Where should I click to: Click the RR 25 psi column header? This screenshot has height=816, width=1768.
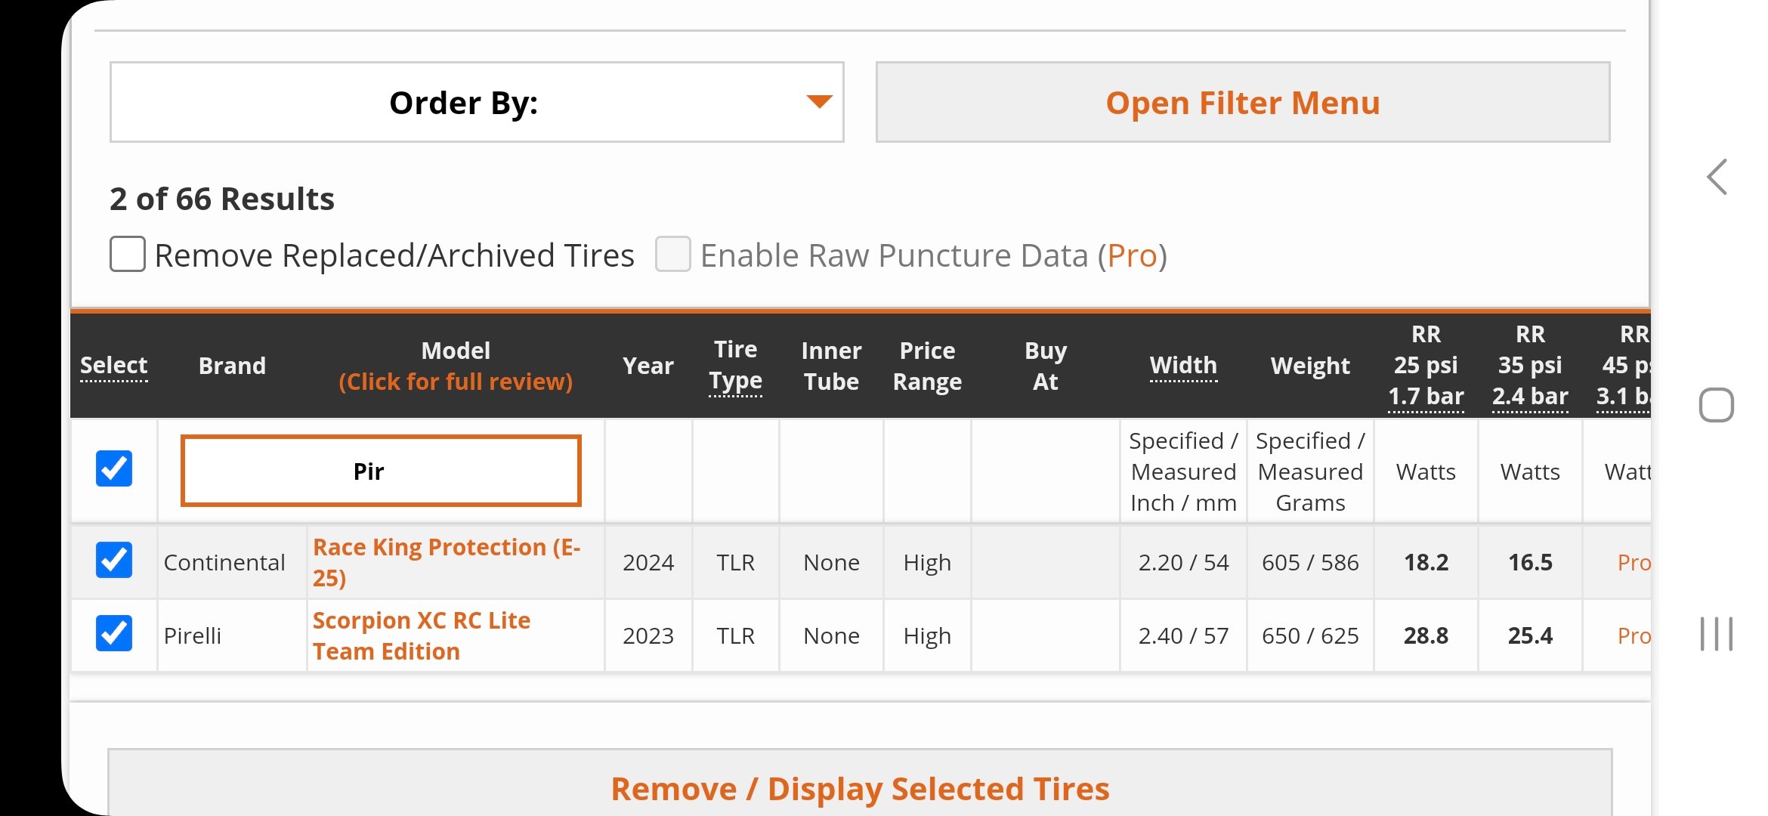1426,365
